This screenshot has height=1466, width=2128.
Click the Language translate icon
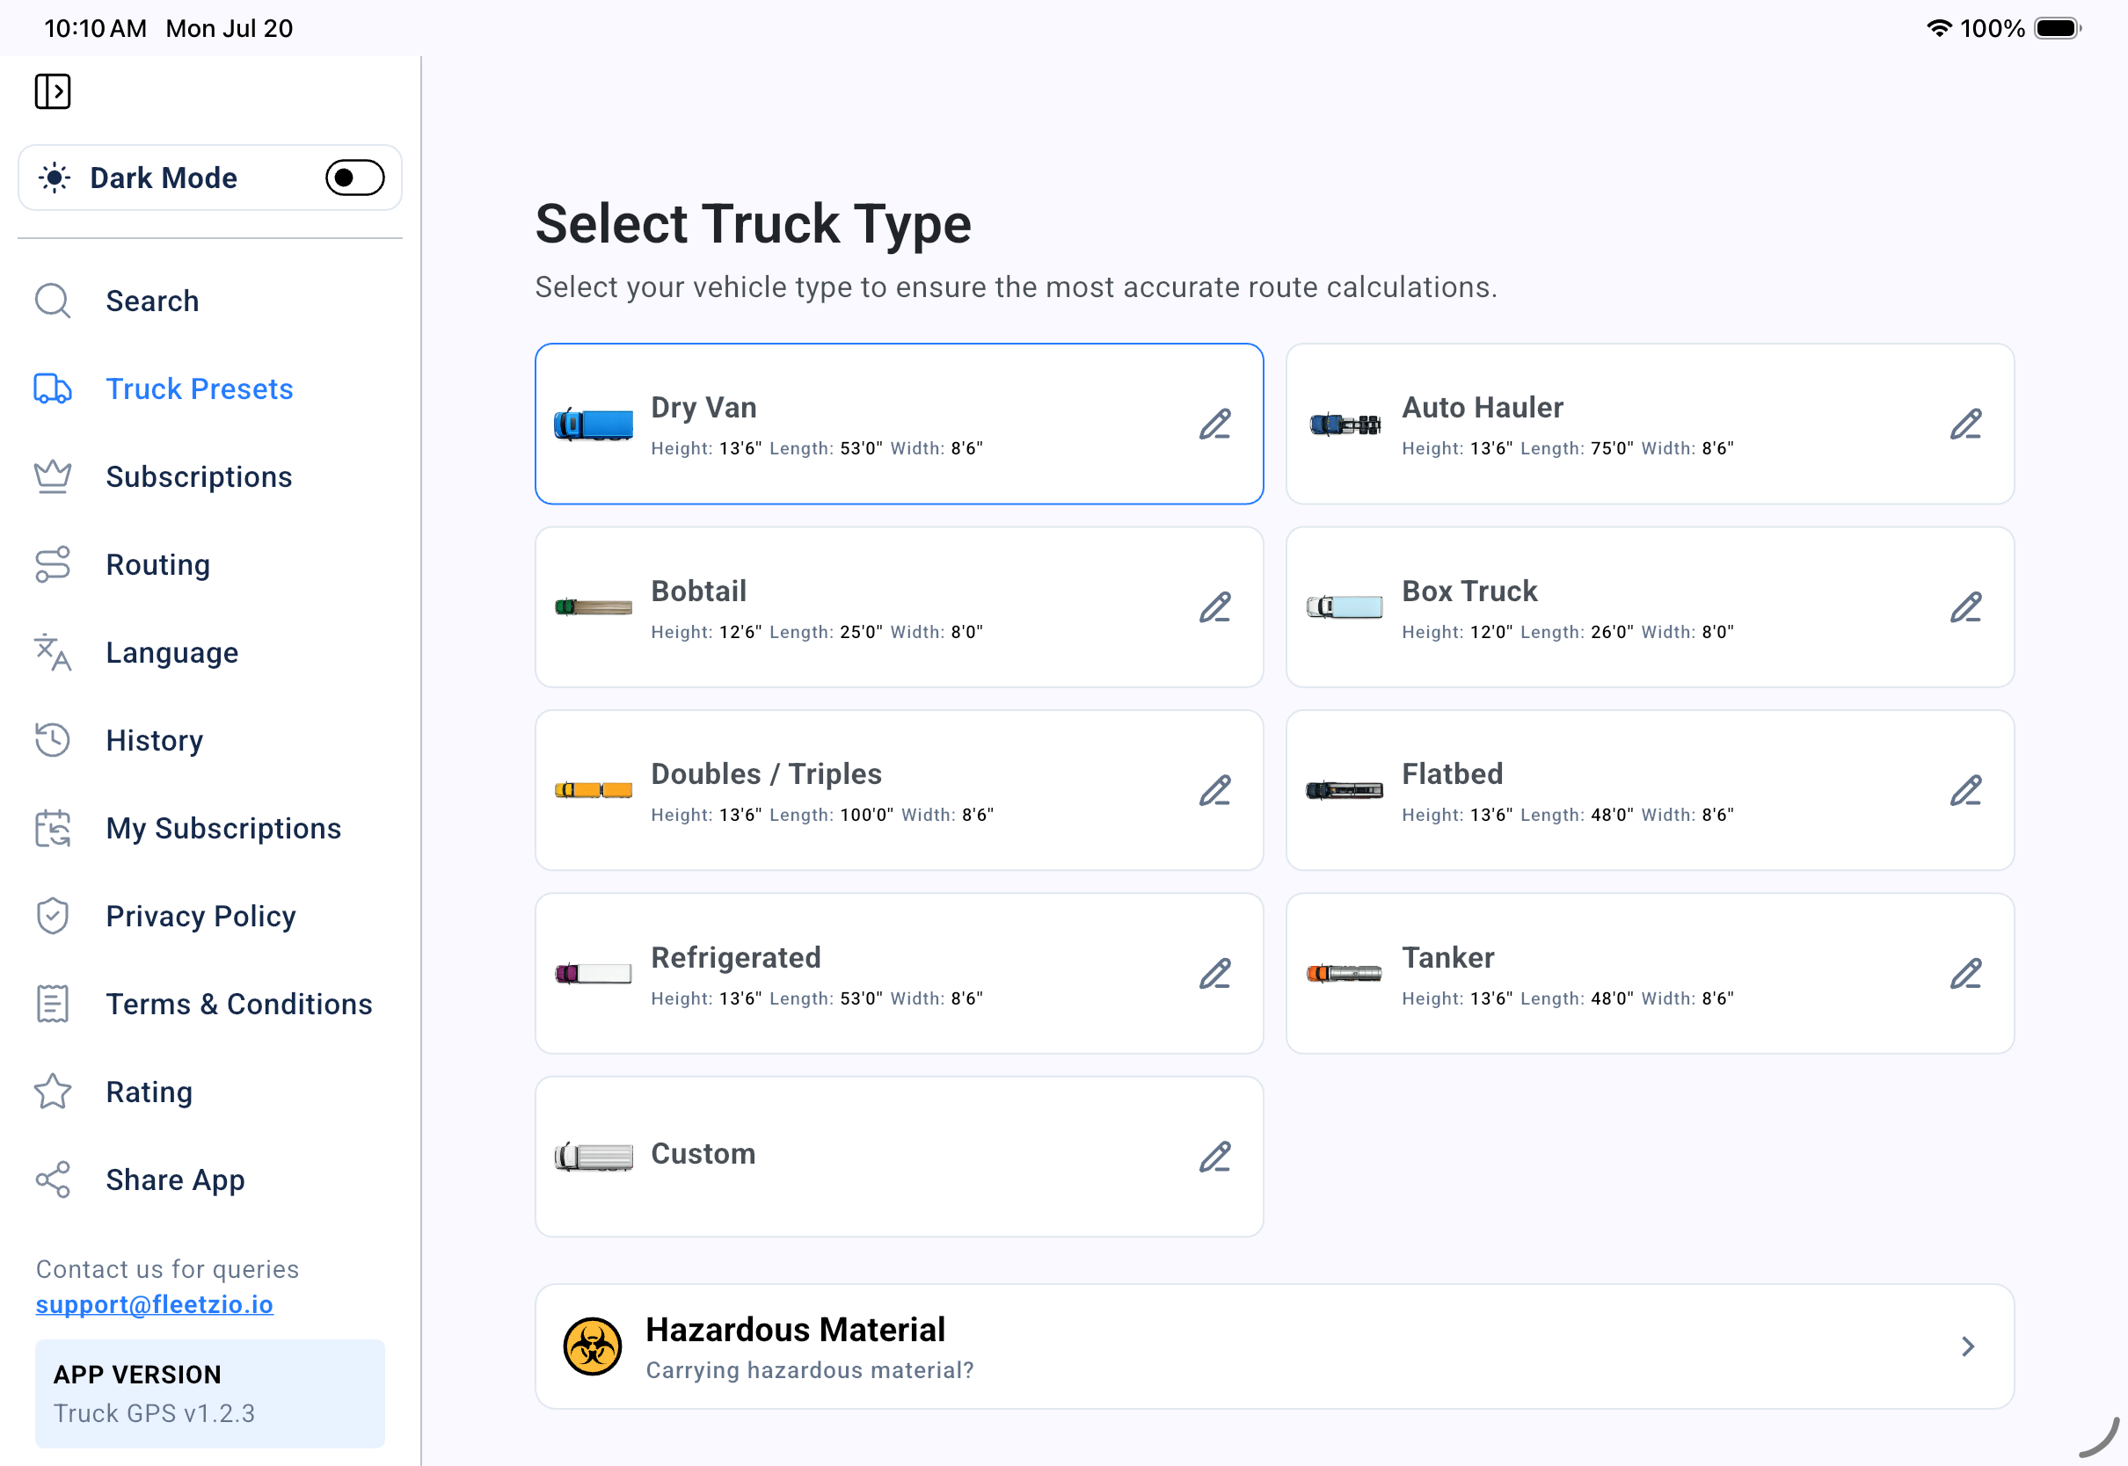pyautogui.click(x=53, y=652)
